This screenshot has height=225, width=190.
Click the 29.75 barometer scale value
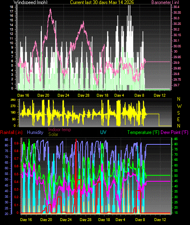(177, 79)
